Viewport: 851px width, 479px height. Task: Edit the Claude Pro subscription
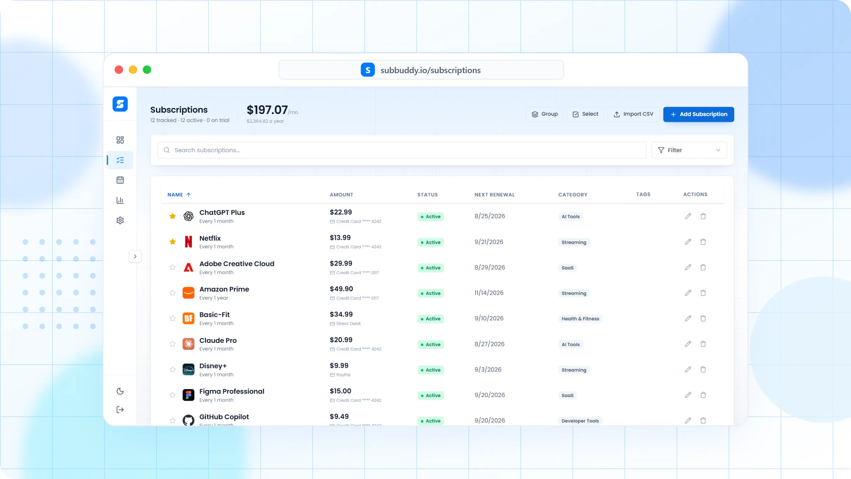point(688,344)
